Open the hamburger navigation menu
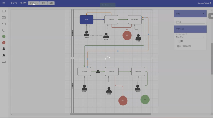The image size is (213, 118). click(4, 3)
